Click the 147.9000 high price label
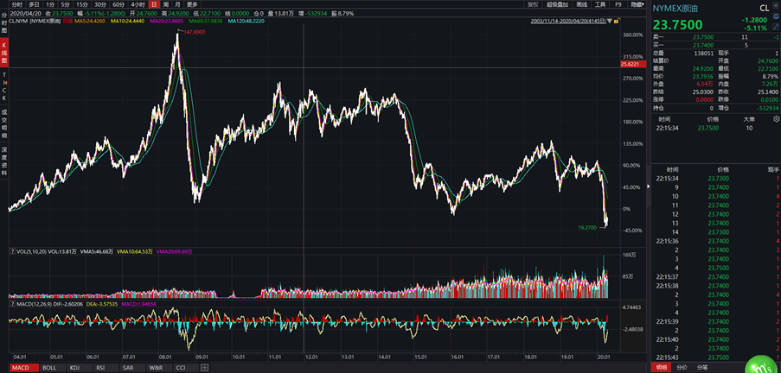781x373 pixels. [195, 32]
